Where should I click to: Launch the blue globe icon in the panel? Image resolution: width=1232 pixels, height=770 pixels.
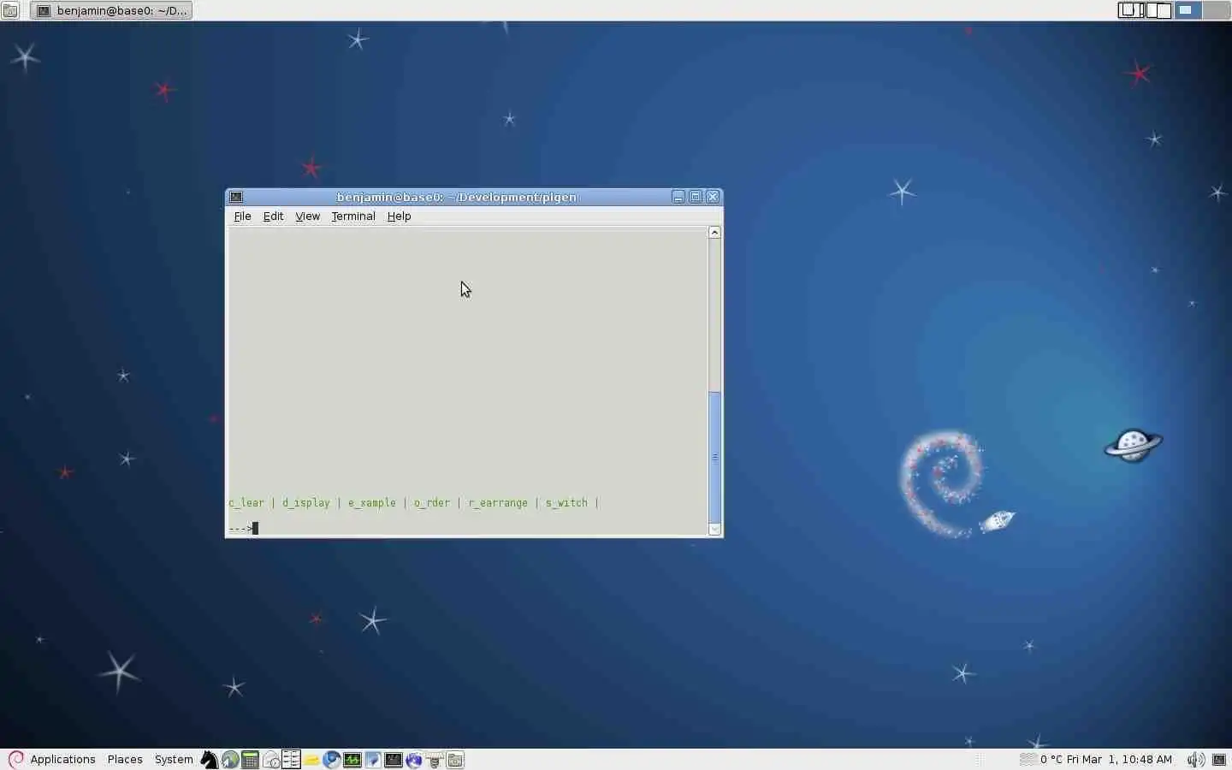pyautogui.click(x=332, y=760)
